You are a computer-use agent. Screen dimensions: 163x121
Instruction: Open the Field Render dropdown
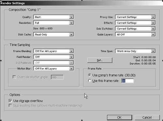[53, 57]
